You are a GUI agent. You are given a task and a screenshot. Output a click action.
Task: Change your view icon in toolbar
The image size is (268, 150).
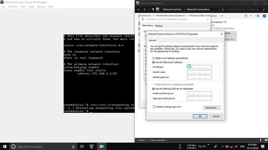coord(247,16)
